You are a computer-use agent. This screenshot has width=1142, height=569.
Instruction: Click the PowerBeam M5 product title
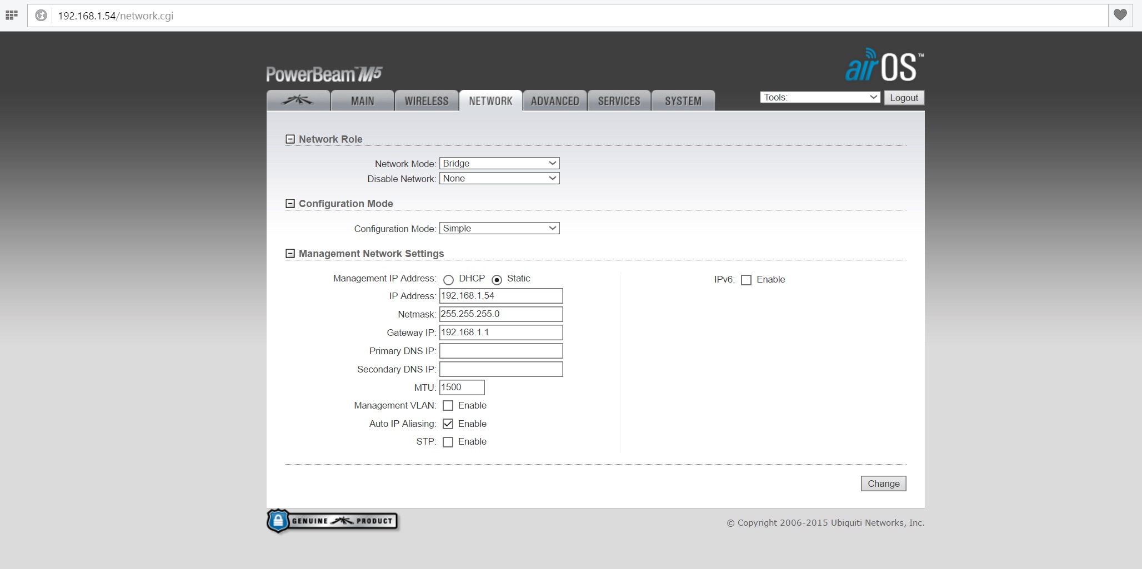(324, 74)
